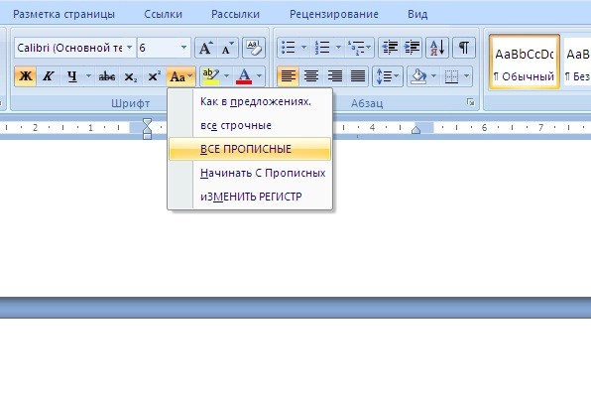Viewport: 591px width, 398px height.
Task: Switch to Рассылки tab
Action: (236, 14)
